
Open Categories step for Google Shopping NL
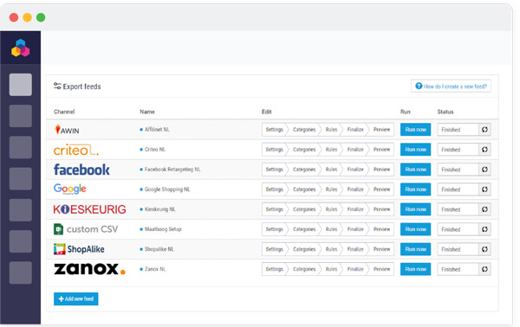(304, 189)
